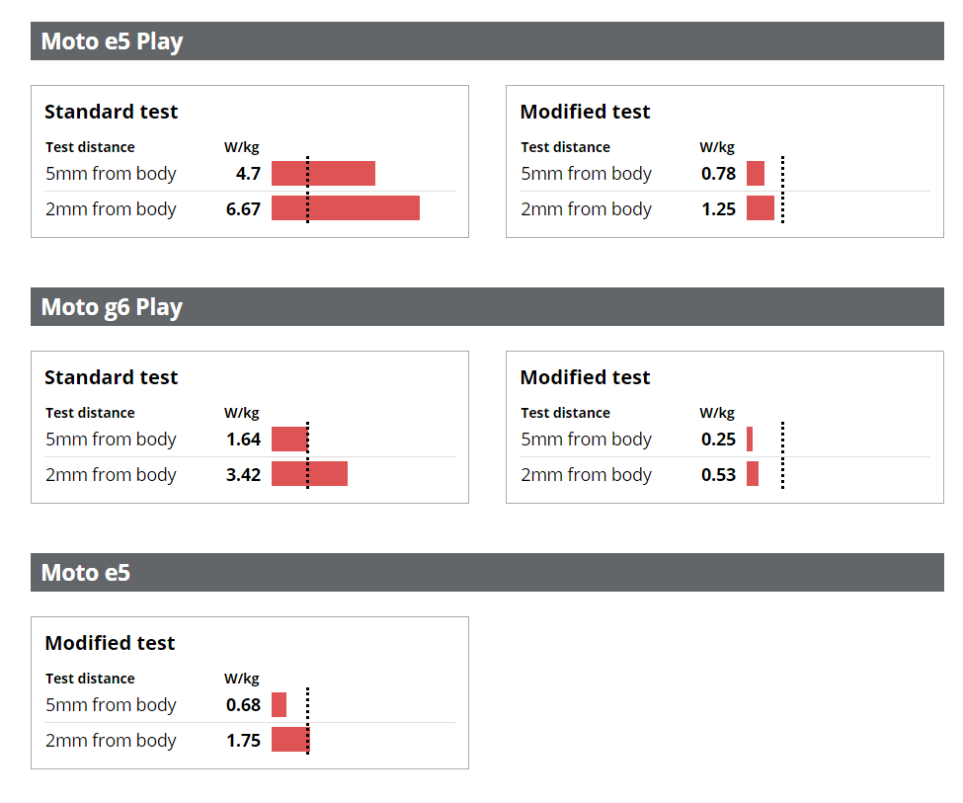This screenshot has height=803, width=963.
Task: Click the small red bar beside 0.25
Action: [750, 440]
